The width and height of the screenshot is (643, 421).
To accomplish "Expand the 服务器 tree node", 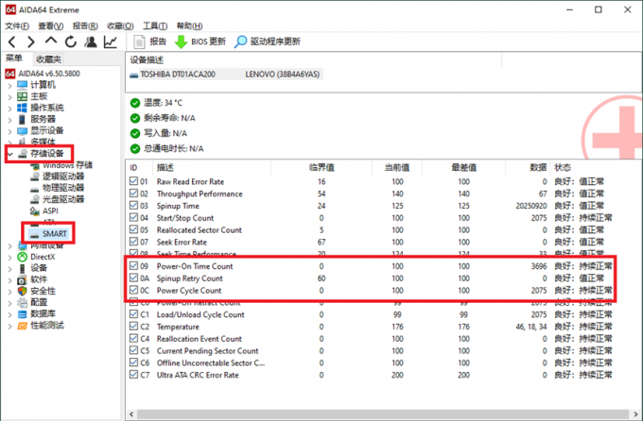I will [9, 120].
